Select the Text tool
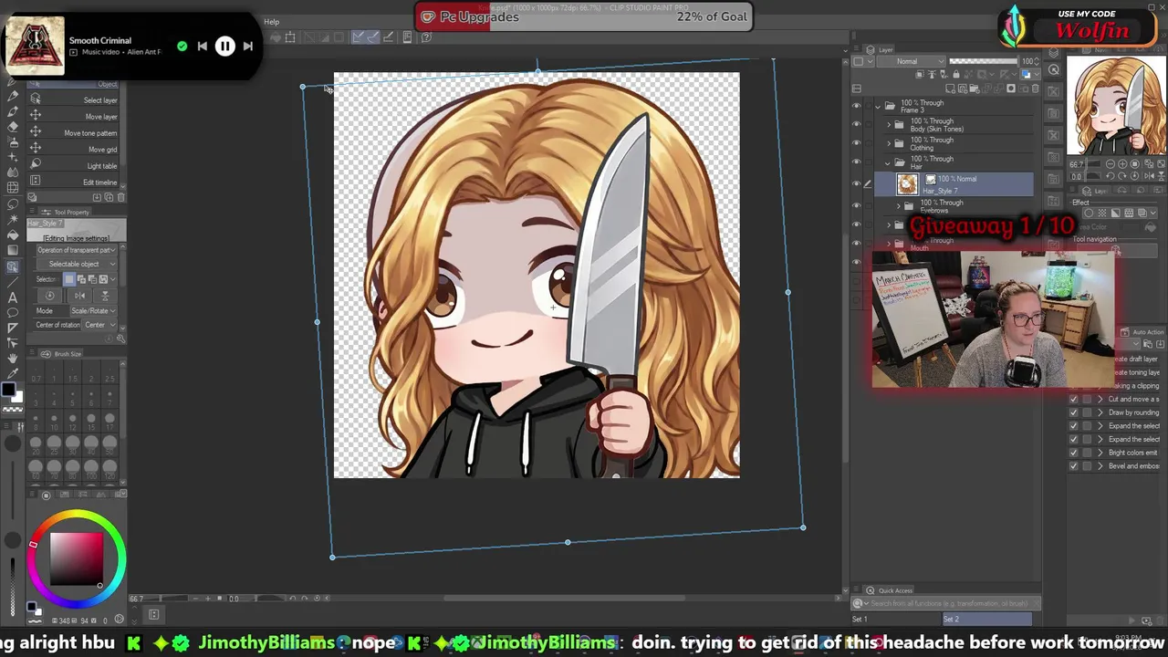The width and height of the screenshot is (1168, 657). pyautogui.click(x=13, y=297)
